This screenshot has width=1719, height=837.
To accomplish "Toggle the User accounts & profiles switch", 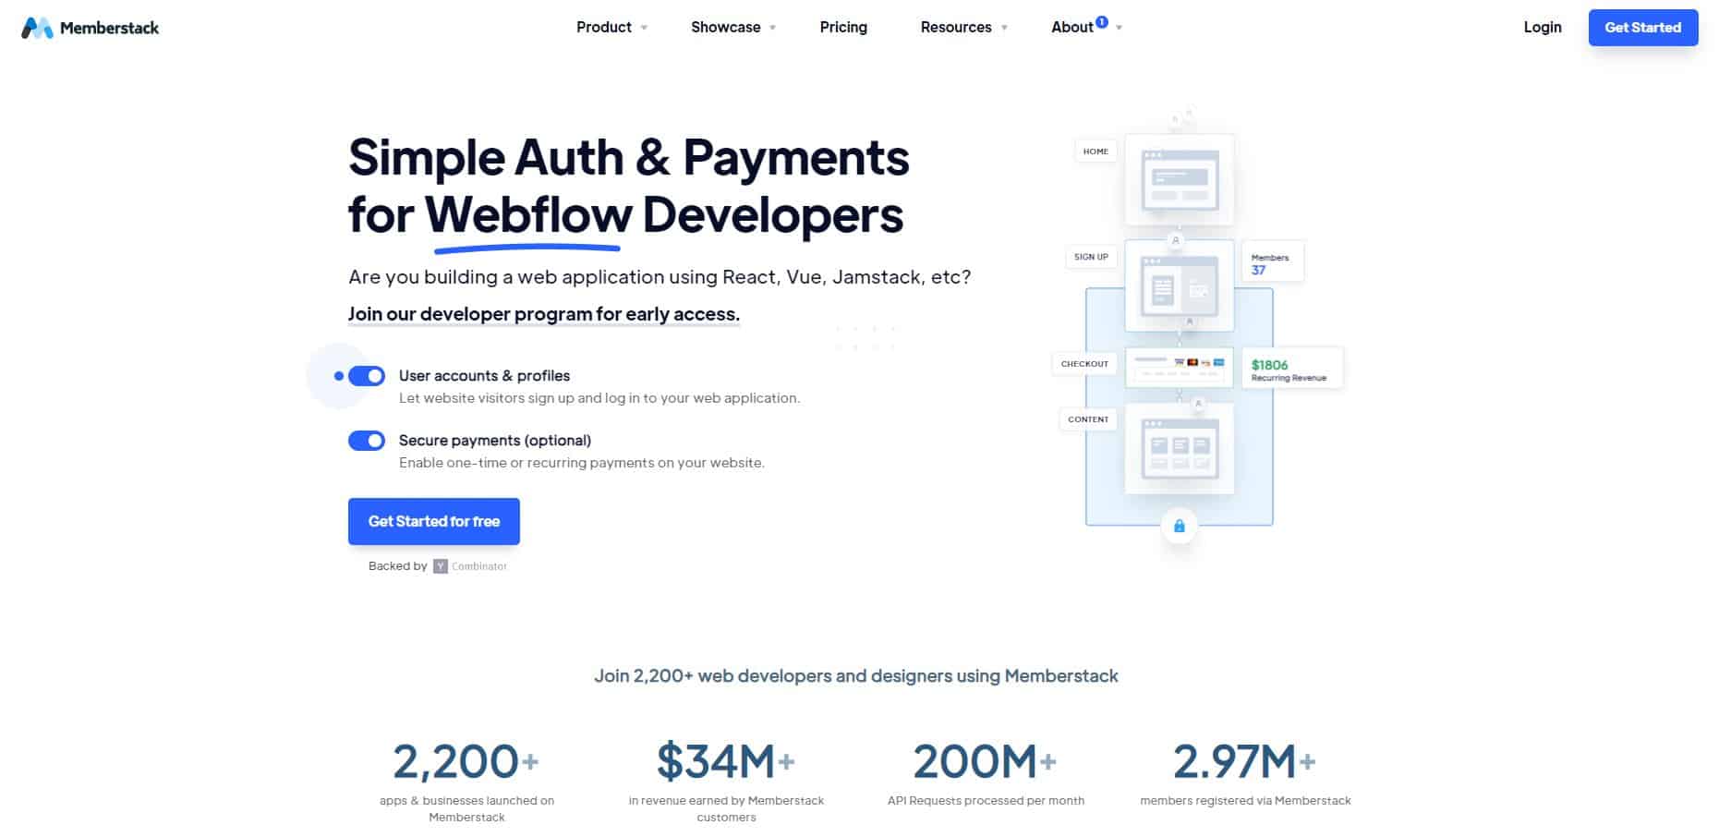I will pos(367,376).
